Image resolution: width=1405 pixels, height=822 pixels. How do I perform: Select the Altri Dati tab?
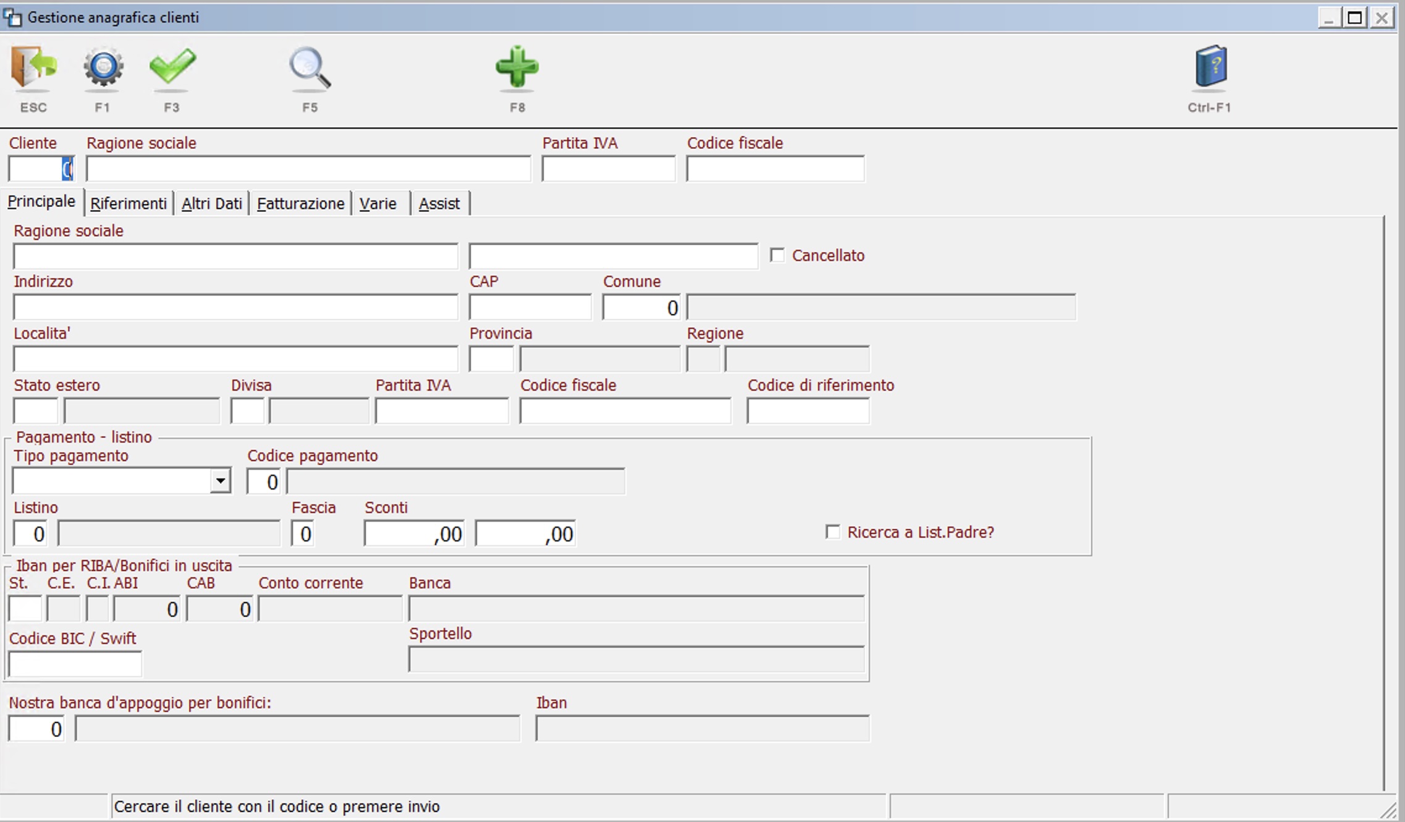point(211,203)
